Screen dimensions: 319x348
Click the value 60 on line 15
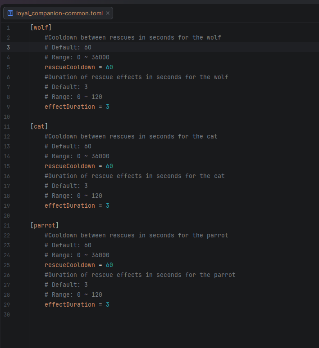(x=109, y=166)
